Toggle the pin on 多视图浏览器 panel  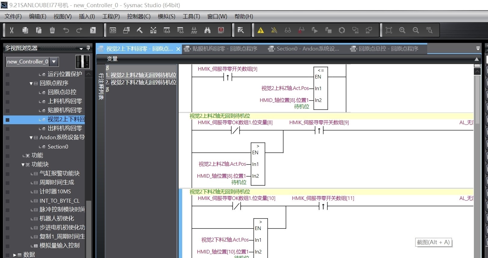pos(88,48)
